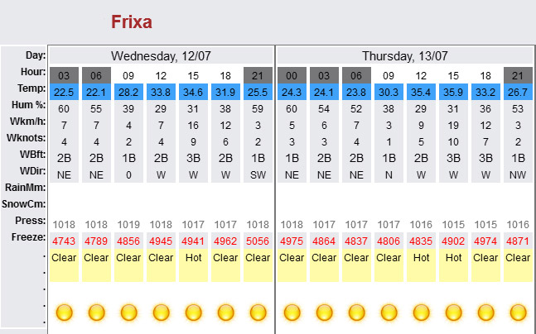Viewport: 536px width, 334px height.
Task: Click the sun icon for Thursday 21 hour
Action: click(518, 313)
